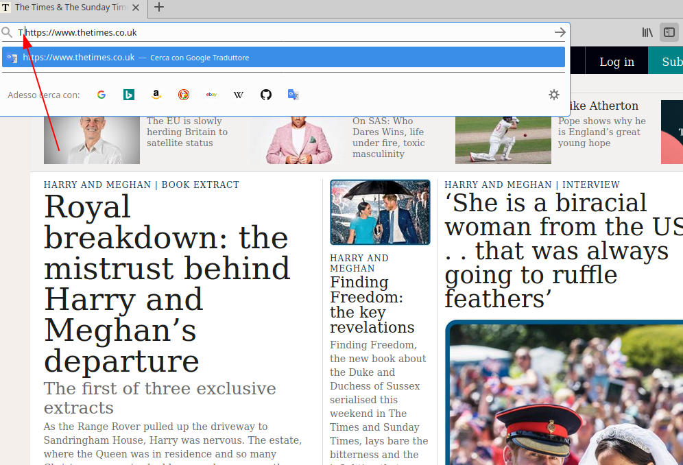Click the royal wedding crowd photo
The image size is (683, 465).
click(x=565, y=393)
